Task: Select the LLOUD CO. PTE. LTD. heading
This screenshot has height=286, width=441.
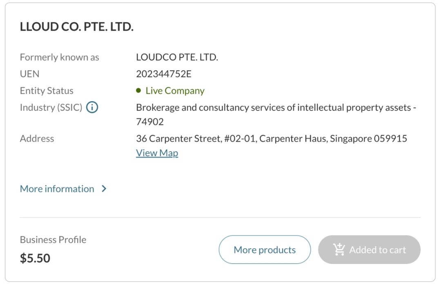Action: coord(77,27)
